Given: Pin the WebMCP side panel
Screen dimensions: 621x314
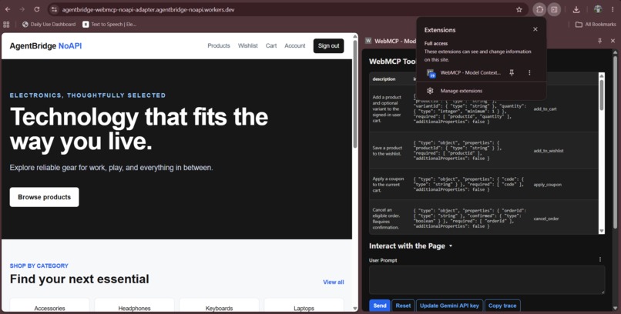Looking at the screenshot, I should click(x=600, y=41).
